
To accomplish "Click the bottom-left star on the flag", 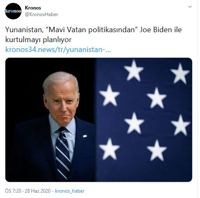I will 110,149.
